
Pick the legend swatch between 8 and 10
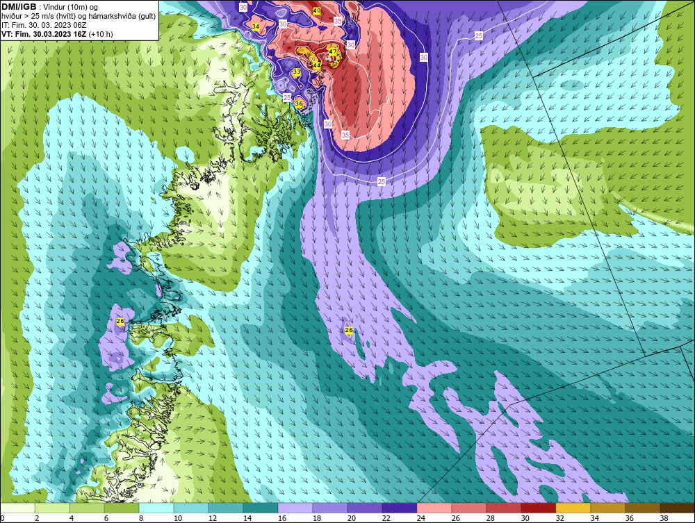click(156, 508)
